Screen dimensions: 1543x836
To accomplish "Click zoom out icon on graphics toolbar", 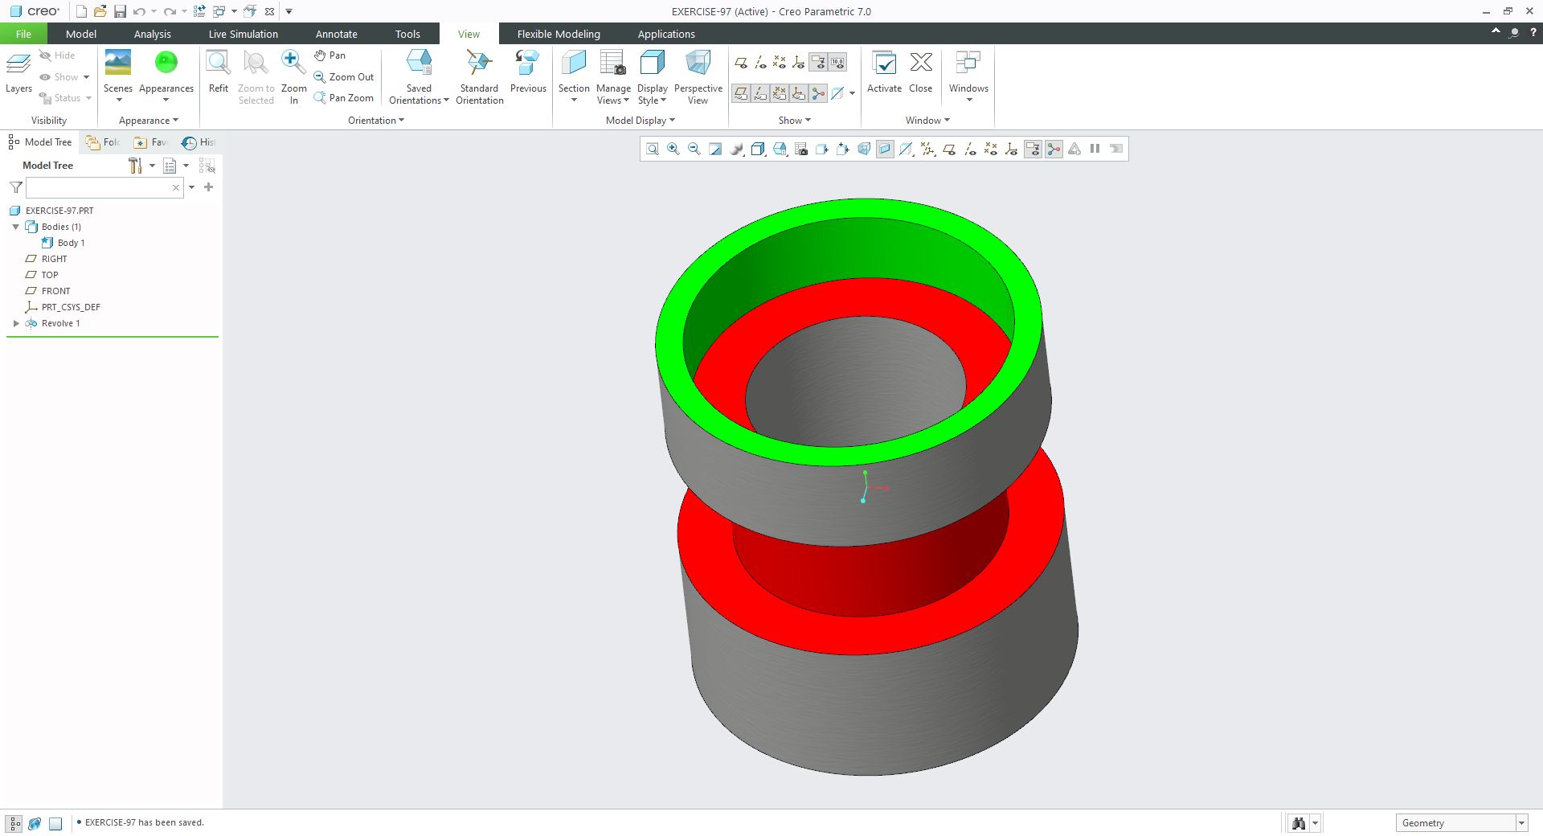I will [x=694, y=149].
